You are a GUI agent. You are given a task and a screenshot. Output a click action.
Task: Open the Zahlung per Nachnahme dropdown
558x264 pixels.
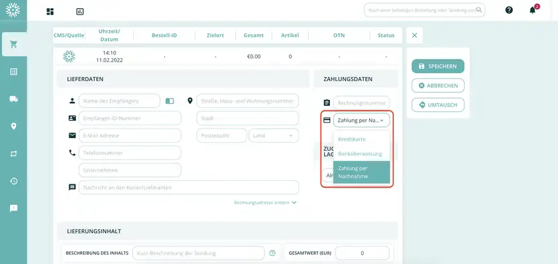coord(361,121)
